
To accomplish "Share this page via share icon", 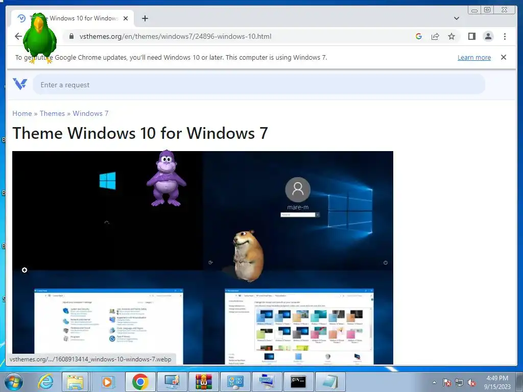I will (x=435, y=36).
